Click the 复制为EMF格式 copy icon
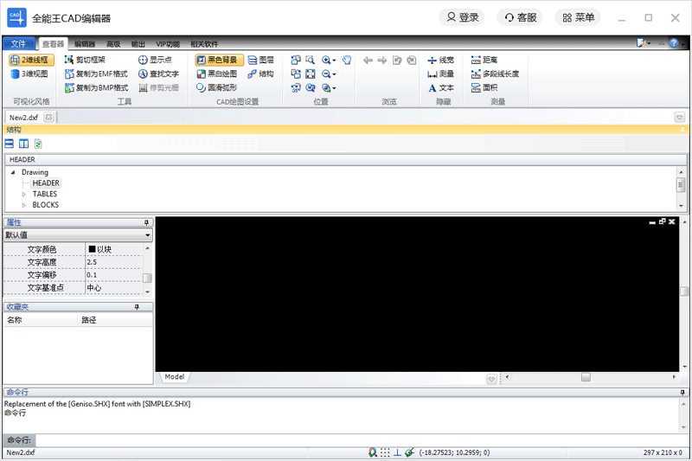 pyautogui.click(x=68, y=74)
